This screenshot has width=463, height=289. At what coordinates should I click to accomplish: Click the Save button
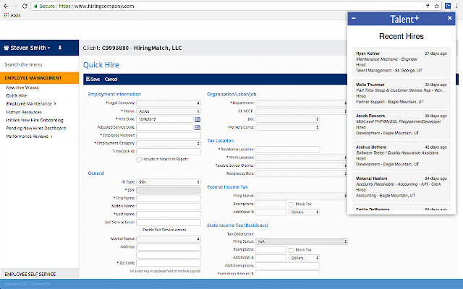click(x=93, y=79)
